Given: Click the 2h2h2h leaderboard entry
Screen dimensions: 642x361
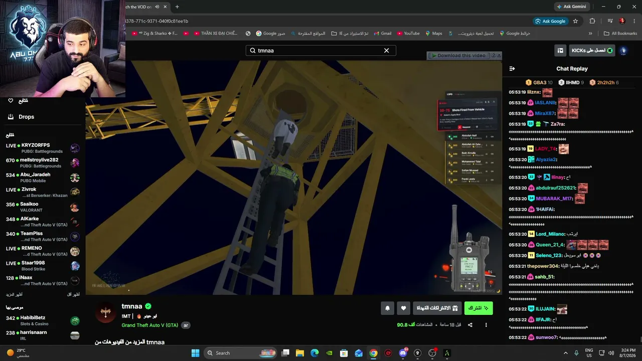Looking at the screenshot, I should 604,82.
